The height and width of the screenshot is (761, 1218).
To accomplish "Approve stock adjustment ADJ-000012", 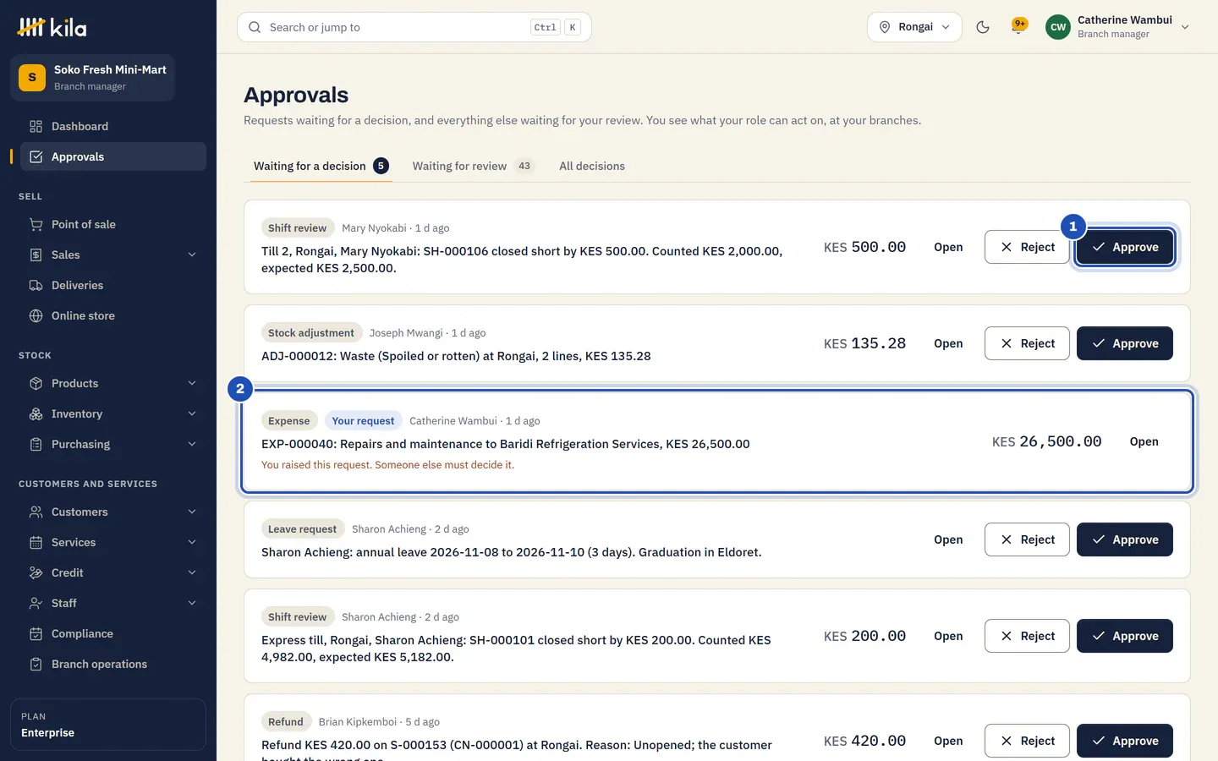I will click(1125, 343).
